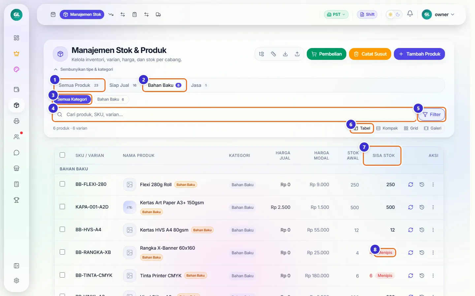475x296 pixels.
Task: Check the BB-RANGKA-XB row checkbox
Action: (x=62, y=252)
